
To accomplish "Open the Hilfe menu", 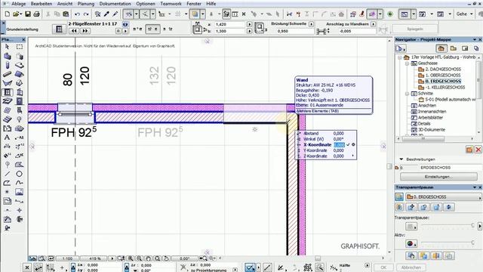I will click(x=211, y=4).
